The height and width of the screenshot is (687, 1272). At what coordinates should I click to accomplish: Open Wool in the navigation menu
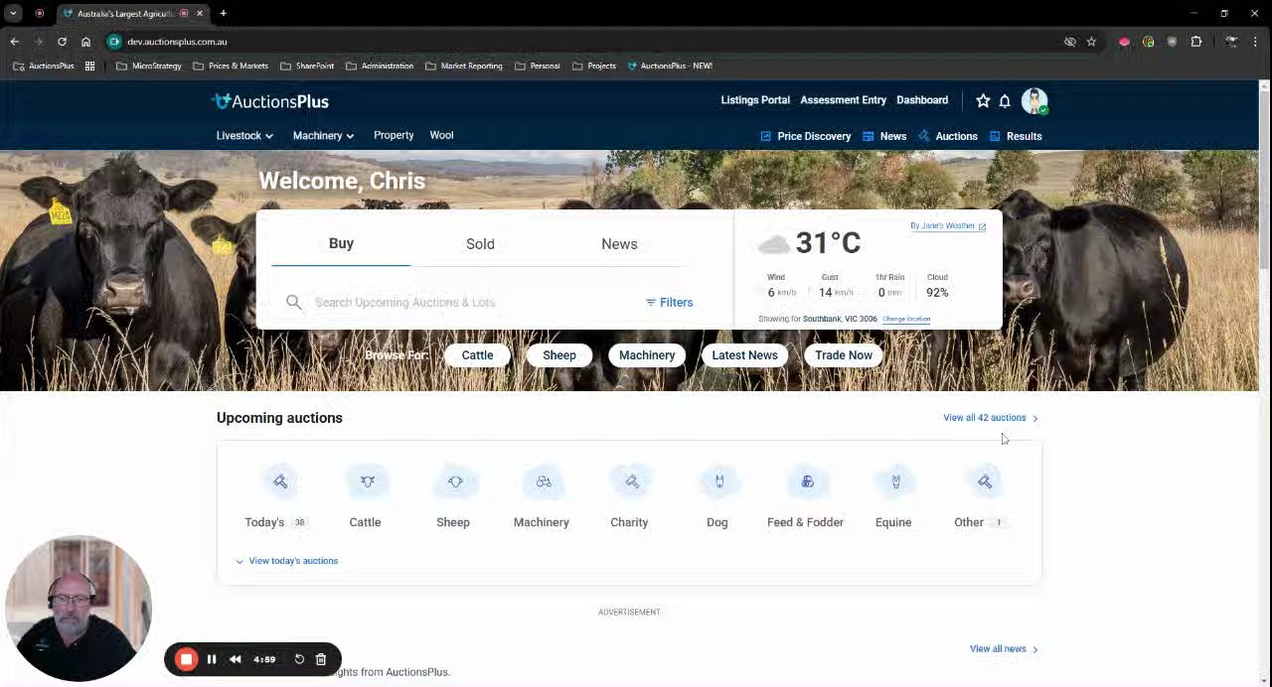coord(441,135)
